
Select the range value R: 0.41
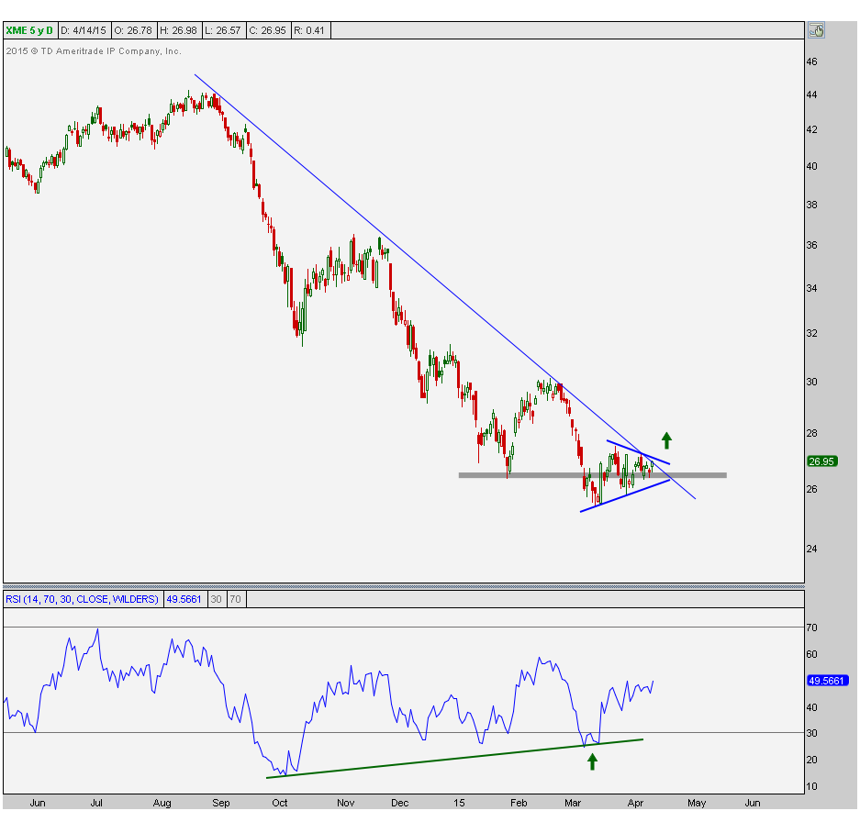pyautogui.click(x=310, y=30)
